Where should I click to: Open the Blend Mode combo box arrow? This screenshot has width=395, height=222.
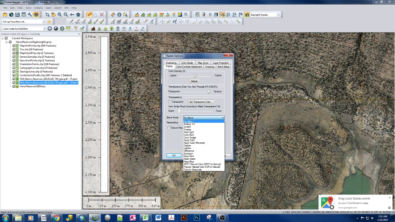click(x=222, y=118)
